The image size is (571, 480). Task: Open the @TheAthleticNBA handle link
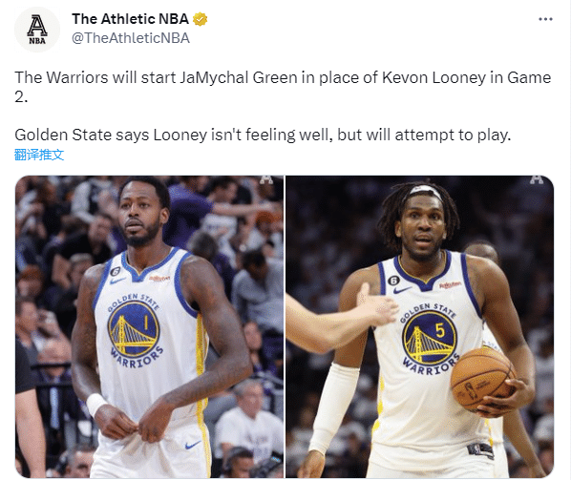[x=131, y=38]
